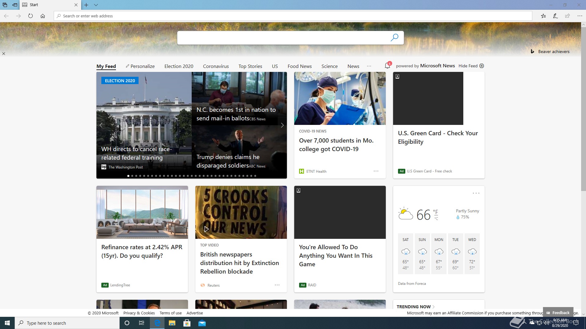Open the Favorites hub star icon

tap(543, 16)
